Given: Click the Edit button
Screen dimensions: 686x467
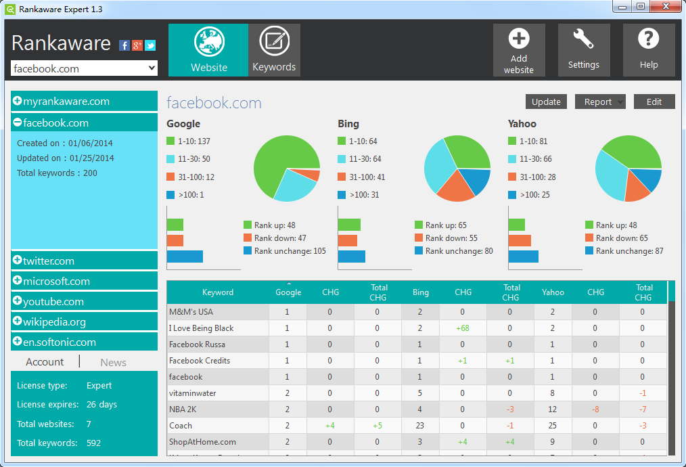Looking at the screenshot, I should 654,102.
